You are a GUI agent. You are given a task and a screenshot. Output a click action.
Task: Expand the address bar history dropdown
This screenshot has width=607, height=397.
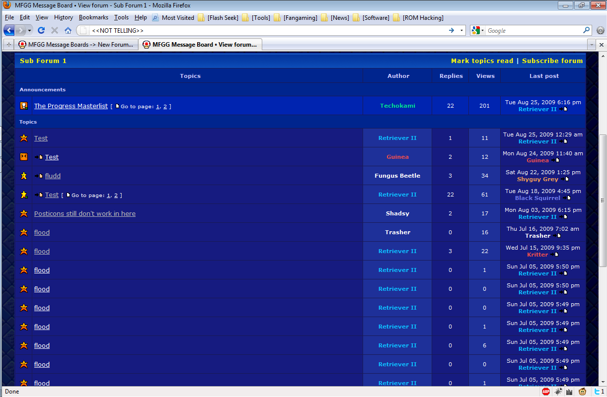[x=461, y=30]
